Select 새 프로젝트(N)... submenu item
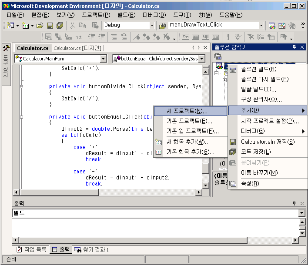 click(191, 111)
